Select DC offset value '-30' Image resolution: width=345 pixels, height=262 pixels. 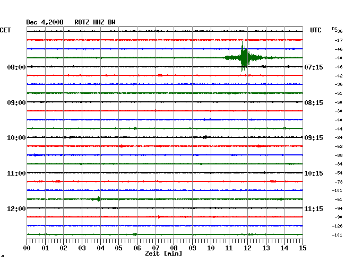tap(339, 111)
